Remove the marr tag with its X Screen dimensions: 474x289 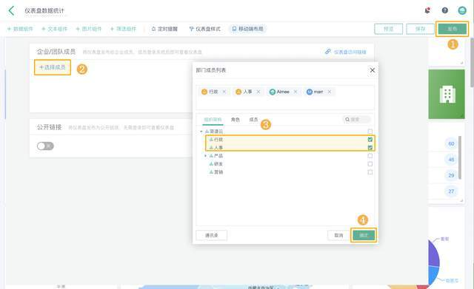point(329,92)
